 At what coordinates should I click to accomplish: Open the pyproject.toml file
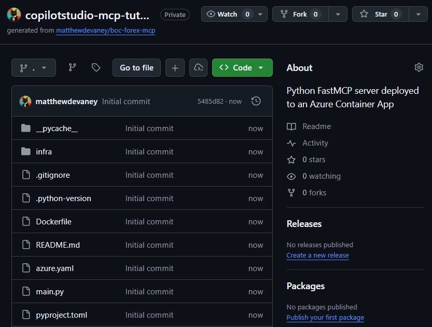(61, 315)
